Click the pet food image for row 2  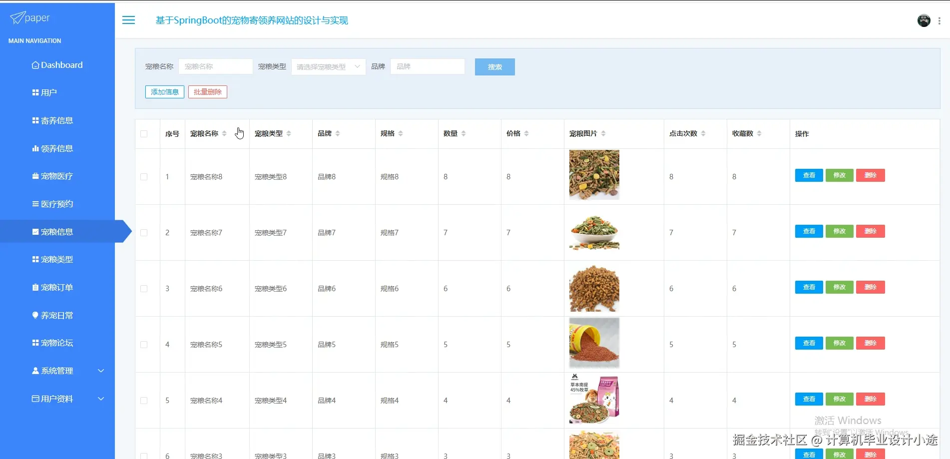pyautogui.click(x=593, y=232)
